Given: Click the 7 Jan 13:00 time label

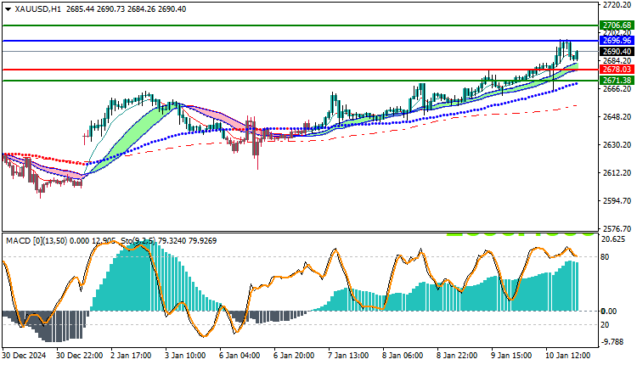Looking at the screenshot, I should tap(348, 356).
